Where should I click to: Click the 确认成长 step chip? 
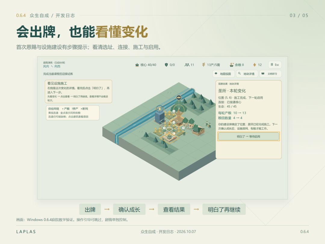pos(129,209)
